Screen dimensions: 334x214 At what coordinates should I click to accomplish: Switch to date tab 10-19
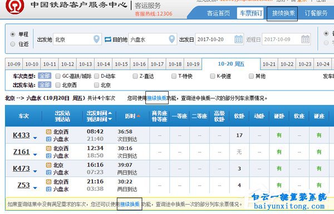(x=193, y=64)
